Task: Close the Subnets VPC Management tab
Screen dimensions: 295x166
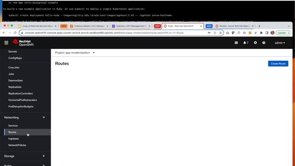Action: click(149, 26)
